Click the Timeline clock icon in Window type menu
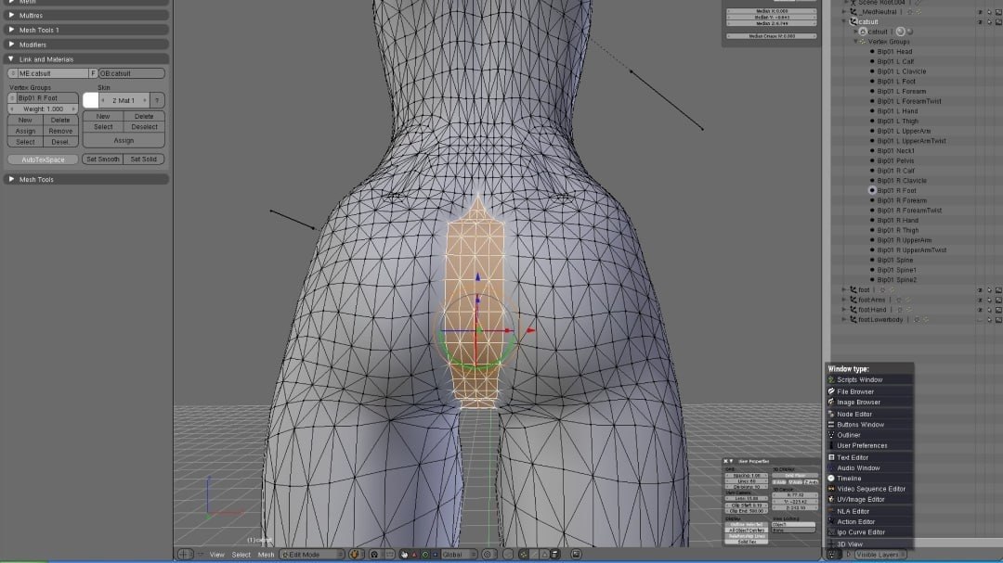The width and height of the screenshot is (1003, 563). [x=831, y=478]
